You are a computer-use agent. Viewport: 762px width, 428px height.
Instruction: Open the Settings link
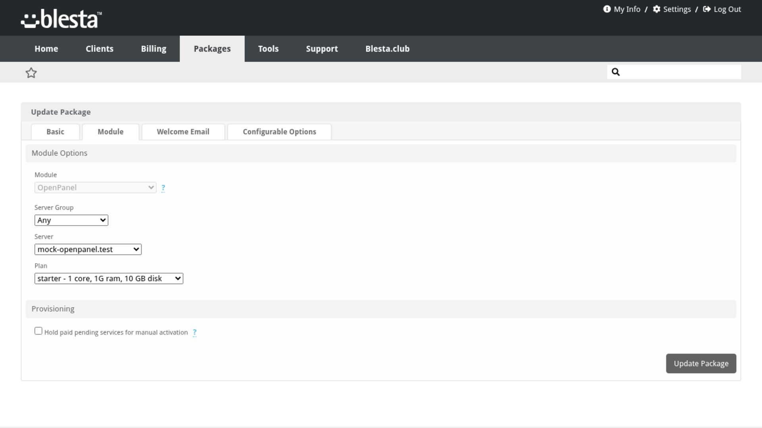point(677,9)
